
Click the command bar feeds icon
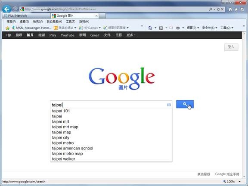(161, 28)
